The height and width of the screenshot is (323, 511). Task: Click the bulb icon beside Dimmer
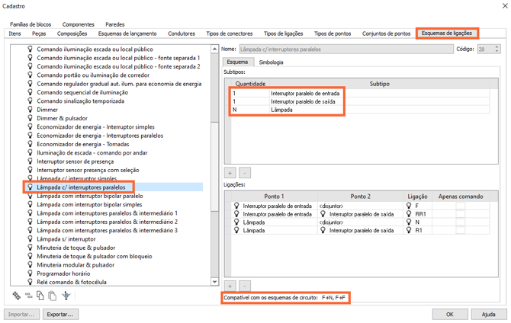point(30,109)
